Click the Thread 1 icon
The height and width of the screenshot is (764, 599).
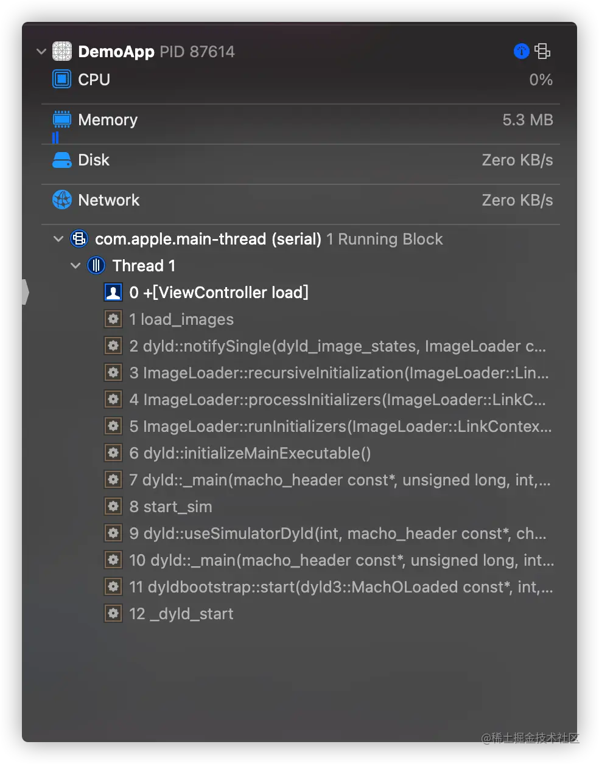pos(96,266)
